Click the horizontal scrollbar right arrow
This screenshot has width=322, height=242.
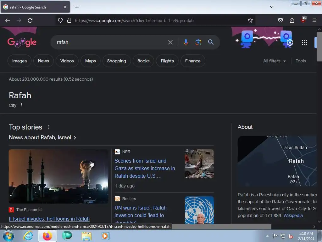click(x=314, y=227)
